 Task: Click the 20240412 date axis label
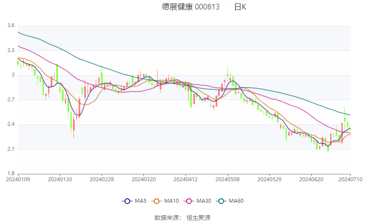[x=186, y=179]
